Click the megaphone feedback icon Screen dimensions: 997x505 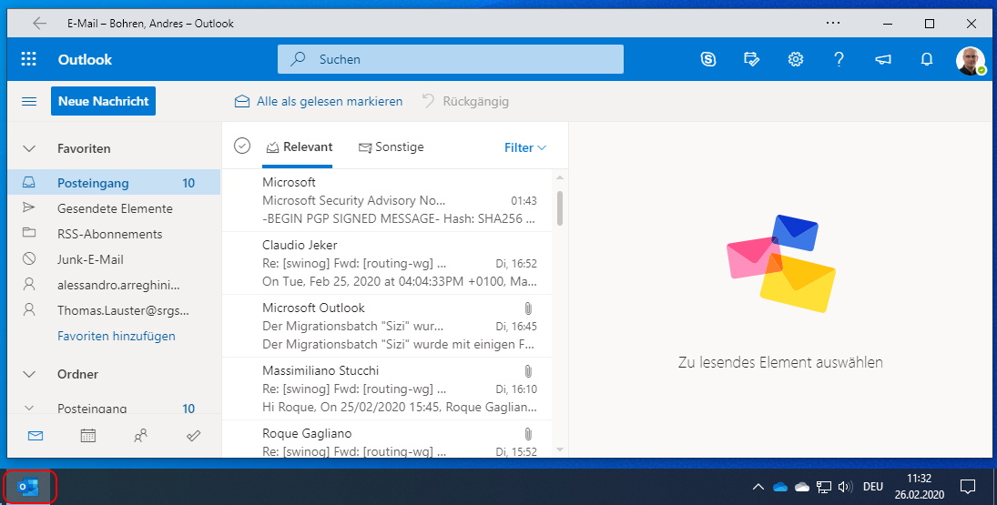click(x=882, y=59)
